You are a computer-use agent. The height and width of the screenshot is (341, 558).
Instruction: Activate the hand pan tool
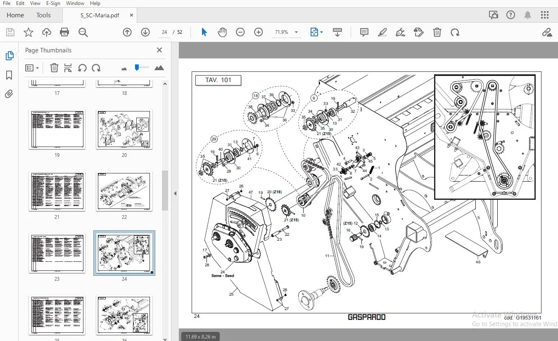[222, 32]
